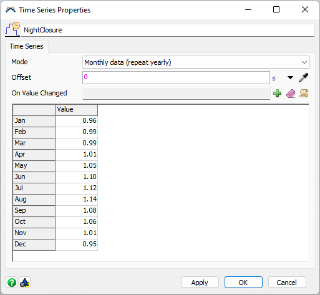Select the Time Series tab

[27, 46]
